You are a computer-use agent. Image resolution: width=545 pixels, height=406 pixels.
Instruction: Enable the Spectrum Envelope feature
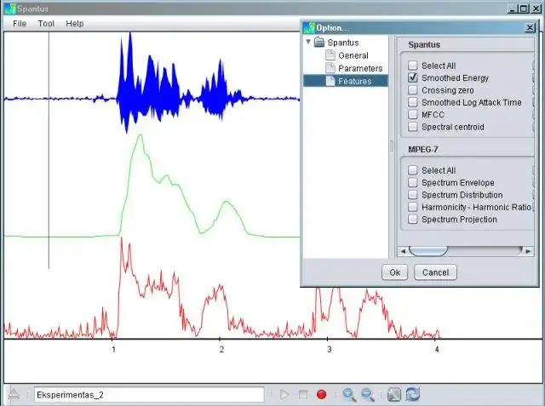tap(412, 182)
